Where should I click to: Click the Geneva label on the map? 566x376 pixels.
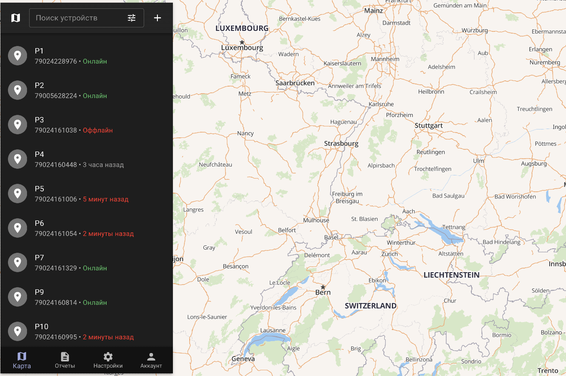click(x=243, y=359)
